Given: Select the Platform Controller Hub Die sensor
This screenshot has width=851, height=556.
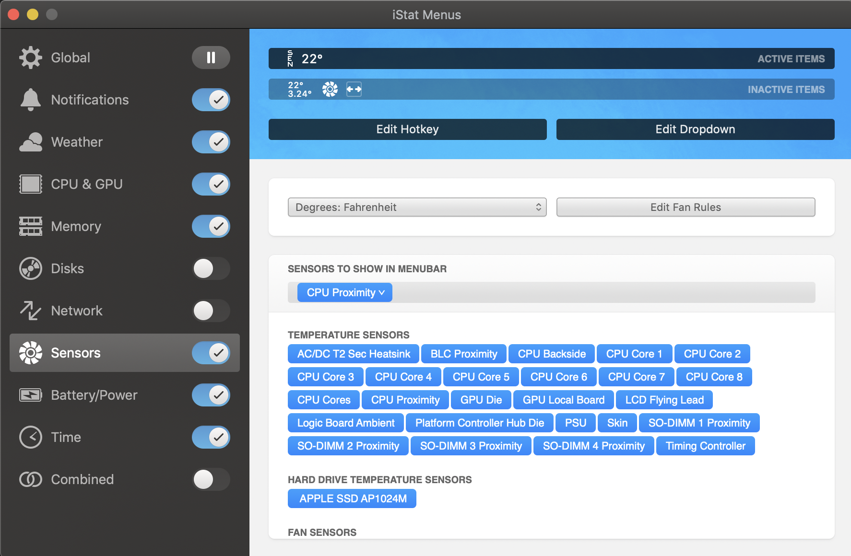Looking at the screenshot, I should pyautogui.click(x=480, y=423).
